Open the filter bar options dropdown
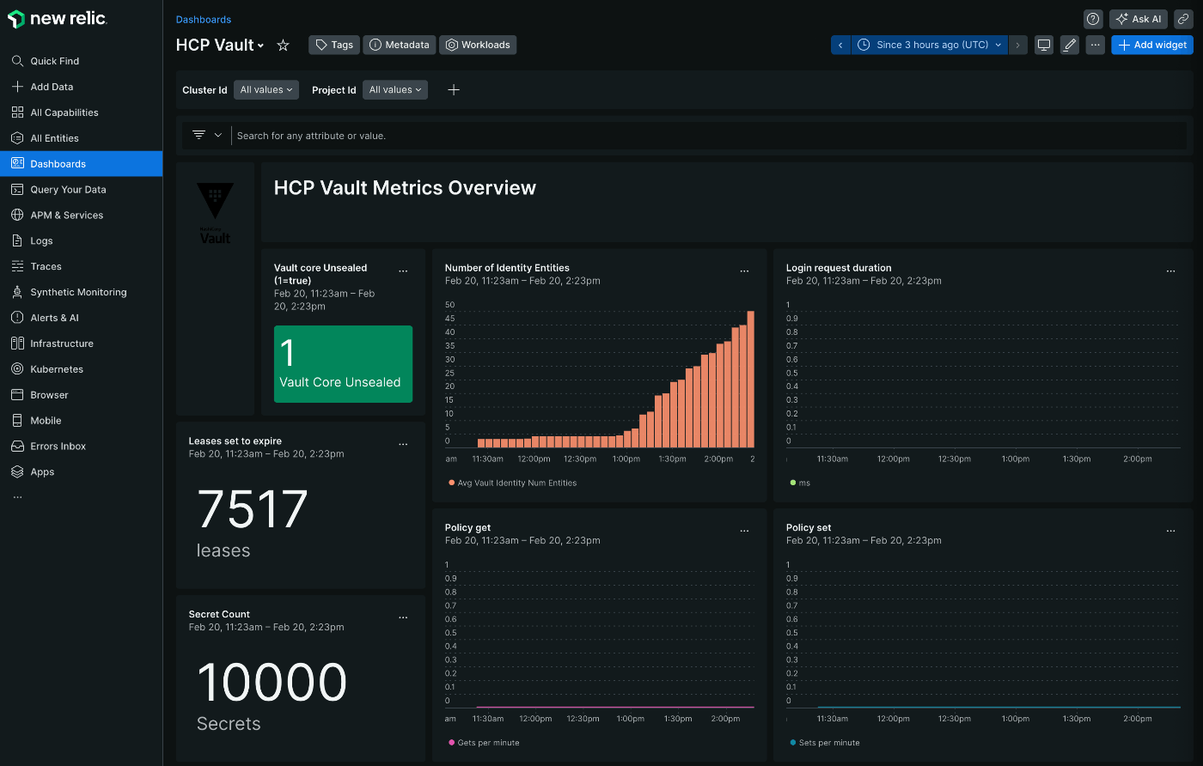Screen dimensions: 1203x766 click(207, 136)
